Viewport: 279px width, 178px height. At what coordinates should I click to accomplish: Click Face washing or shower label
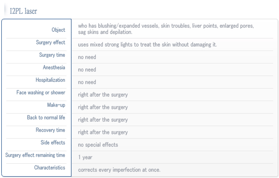[x=41, y=93]
